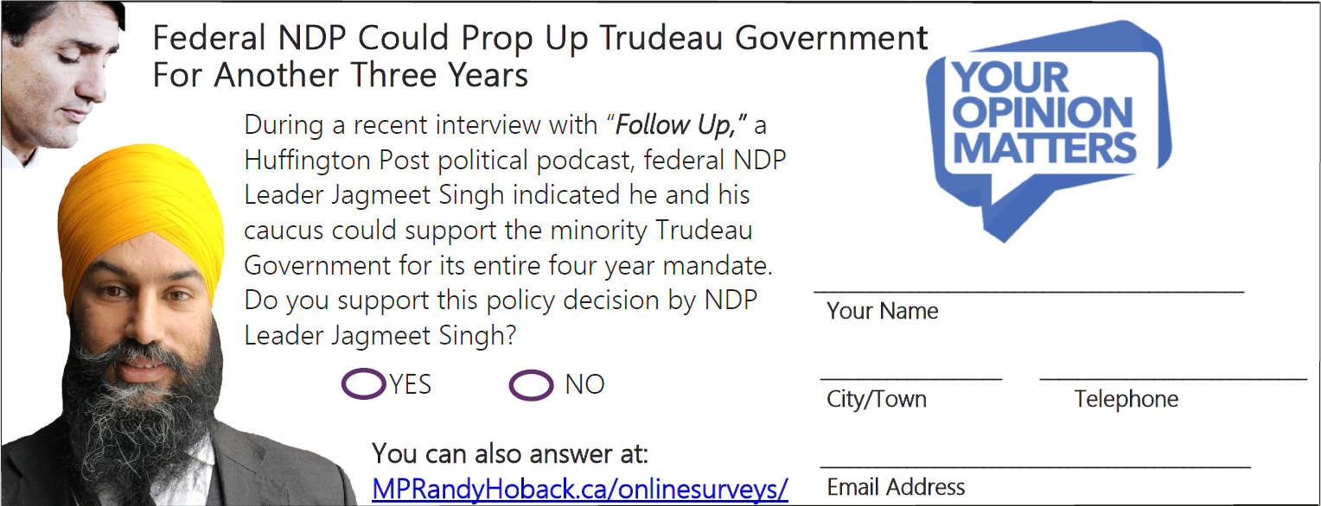The height and width of the screenshot is (506, 1321).
Task: Click the text You can also answer at
Action: click(510, 452)
